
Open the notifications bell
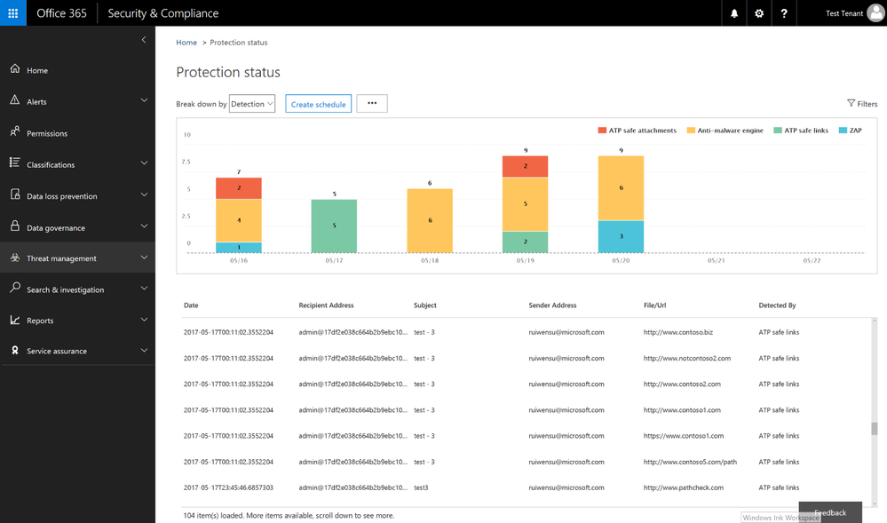pyautogui.click(x=734, y=13)
